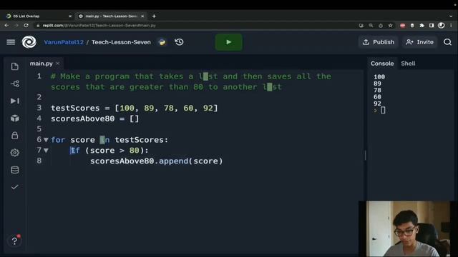Click the red extension icon
This screenshot has width=458, height=257.
click(x=402, y=26)
